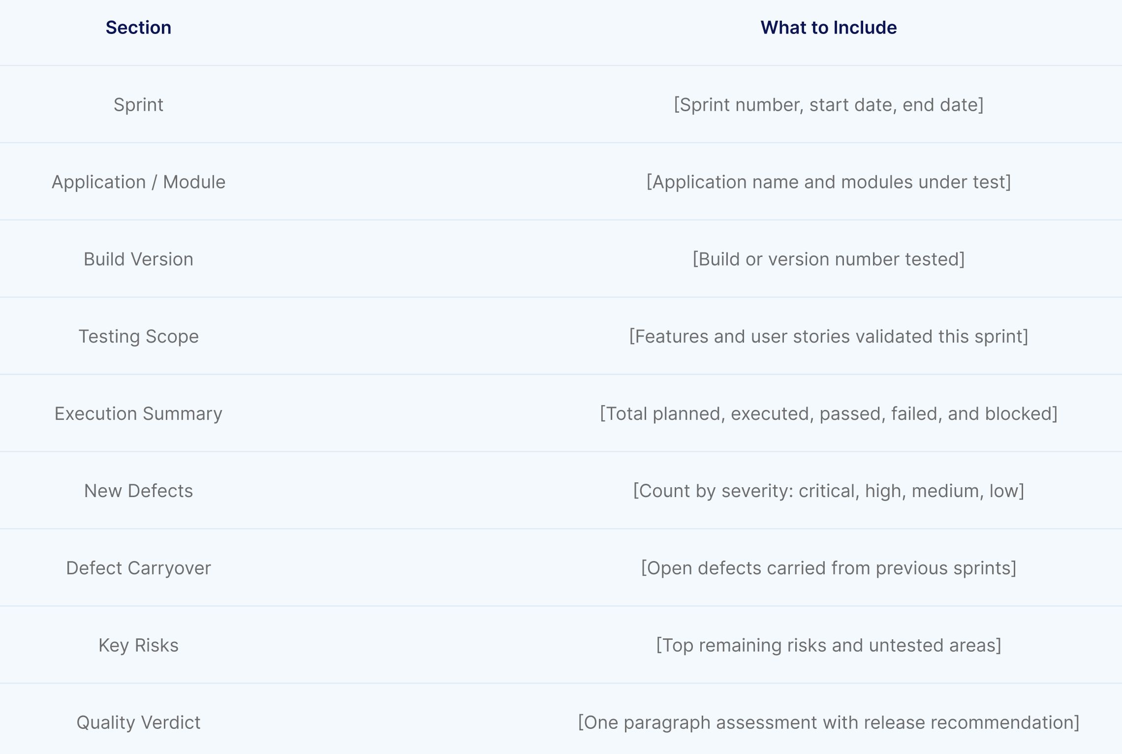Click the What to Include column header
The image size is (1122, 754).
click(x=828, y=28)
